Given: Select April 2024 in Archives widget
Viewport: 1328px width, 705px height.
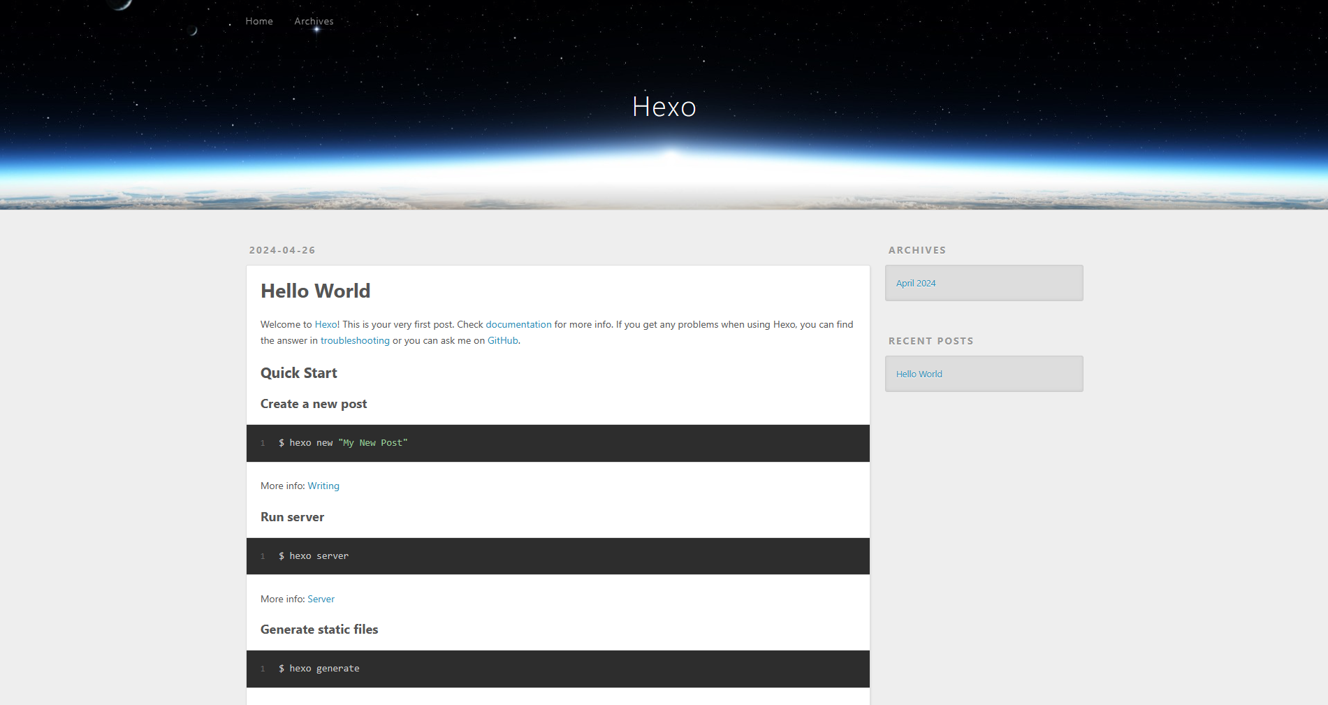Looking at the screenshot, I should tap(916, 283).
